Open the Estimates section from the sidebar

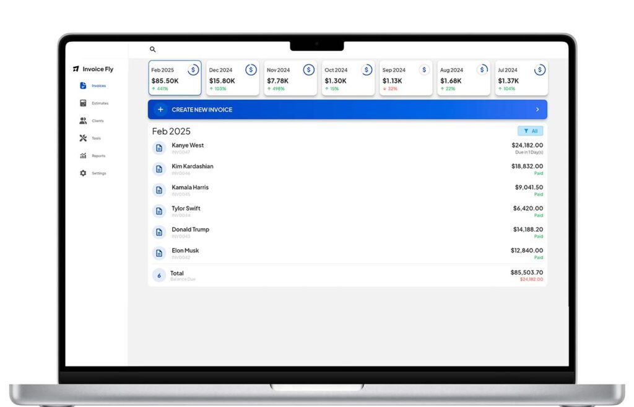pos(84,103)
